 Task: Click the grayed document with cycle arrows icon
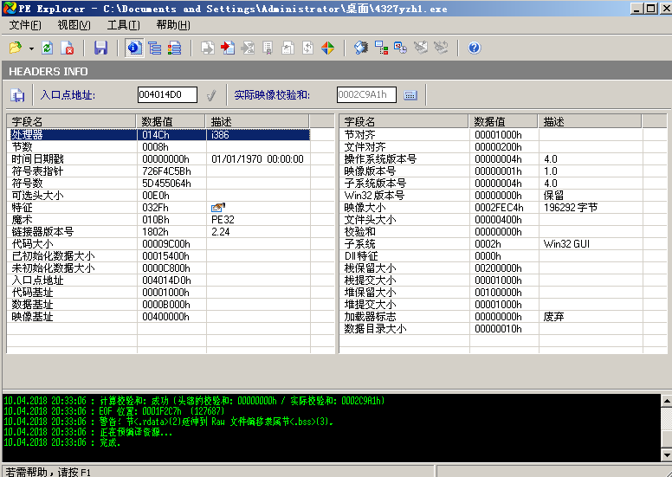[307, 48]
